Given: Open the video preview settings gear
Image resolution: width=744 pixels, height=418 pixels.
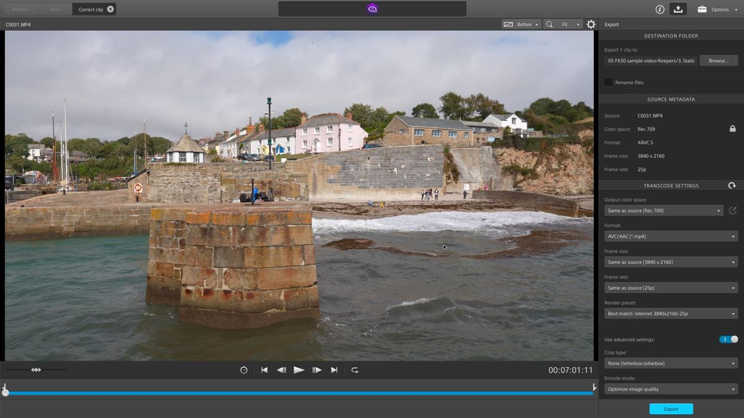Looking at the screenshot, I should (x=590, y=24).
